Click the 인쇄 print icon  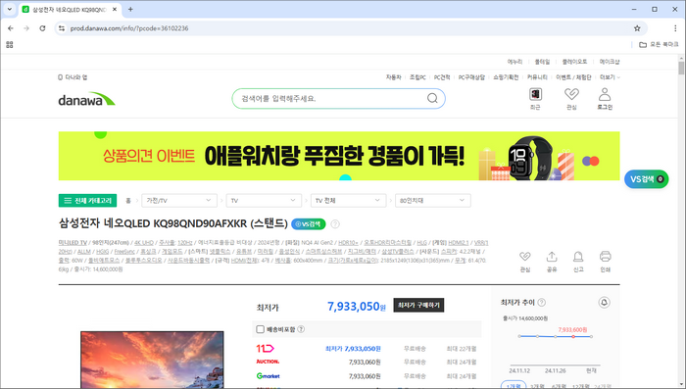click(605, 262)
